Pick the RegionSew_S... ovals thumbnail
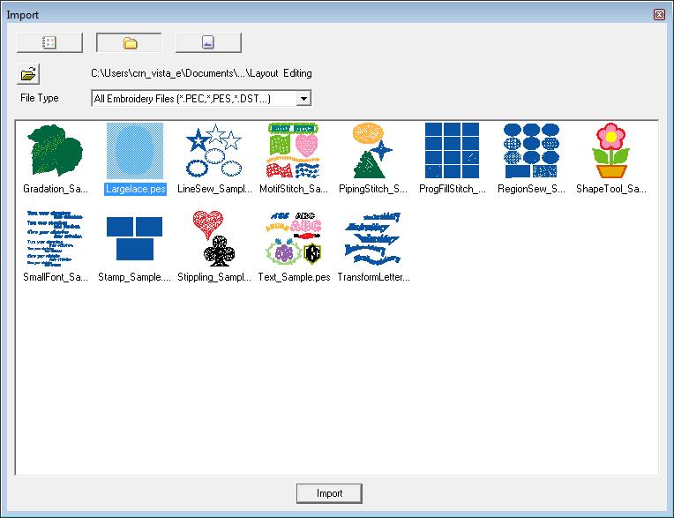The height and width of the screenshot is (518, 674). coord(531,150)
